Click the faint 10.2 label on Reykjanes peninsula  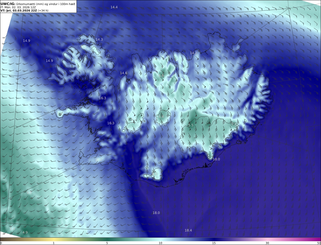pyautogui.click(x=98, y=159)
